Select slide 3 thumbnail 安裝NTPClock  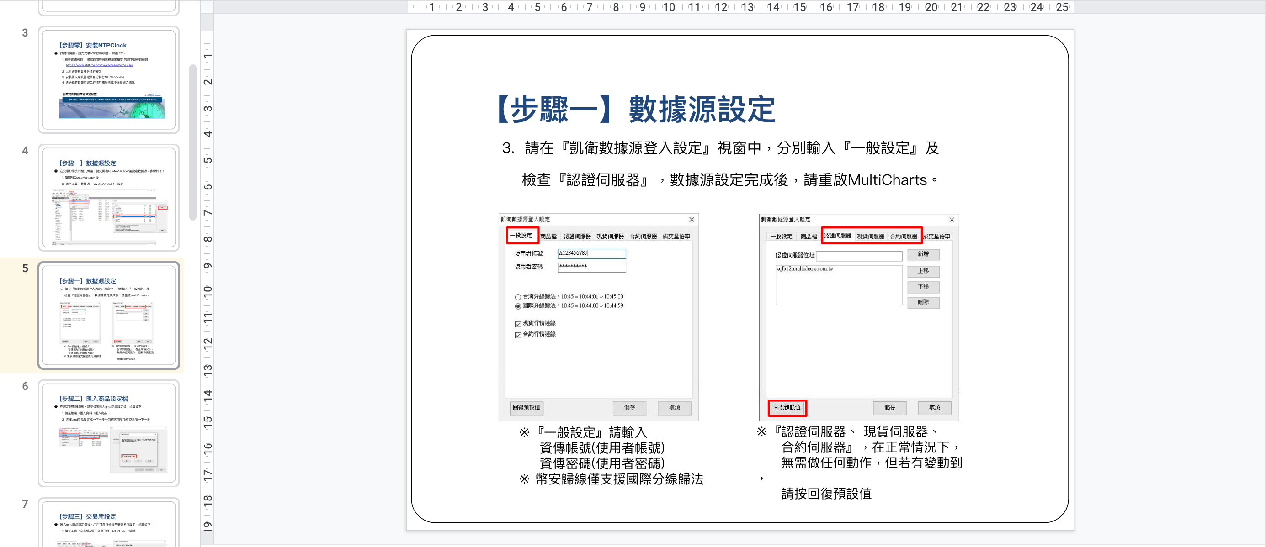[x=109, y=79]
